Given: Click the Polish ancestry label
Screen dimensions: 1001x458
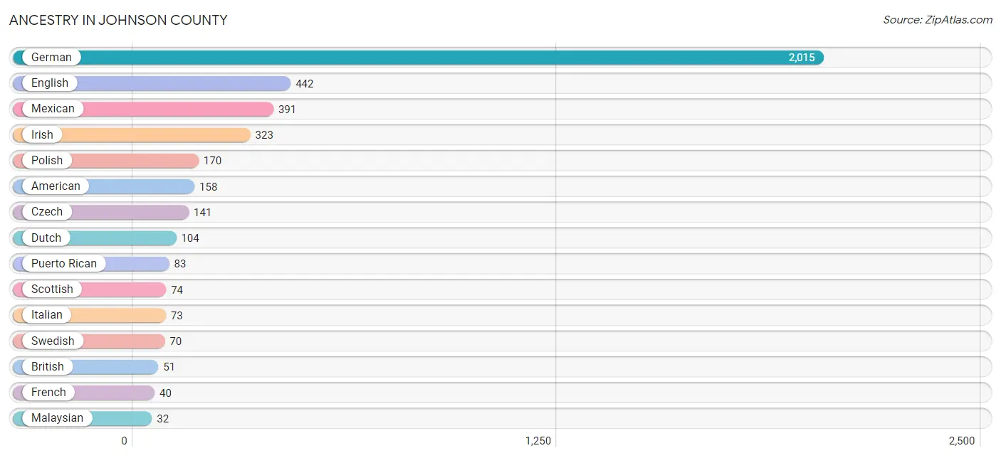Looking at the screenshot, I should tap(47, 161).
